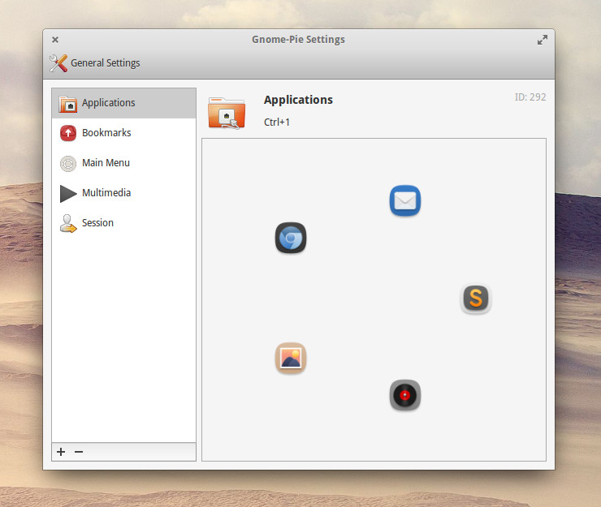Remove selected pie with minus button
This screenshot has width=601, height=507.
pyautogui.click(x=79, y=452)
